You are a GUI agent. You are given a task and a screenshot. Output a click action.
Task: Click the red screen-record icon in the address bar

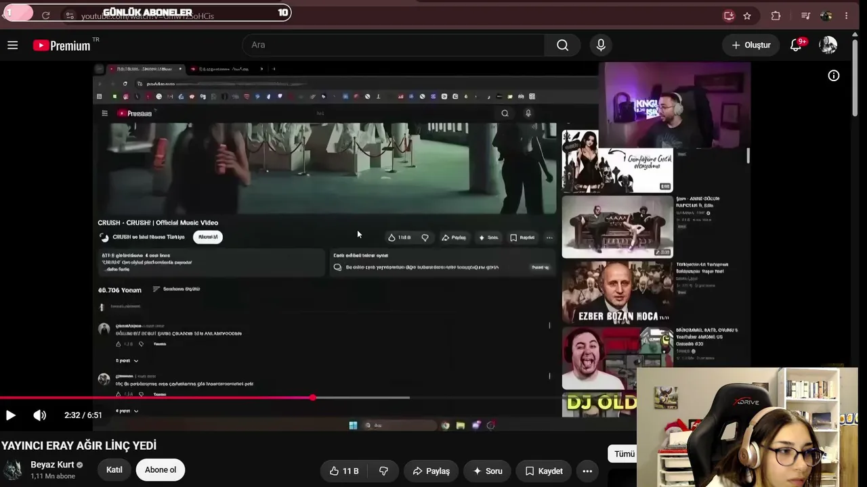[x=729, y=16]
